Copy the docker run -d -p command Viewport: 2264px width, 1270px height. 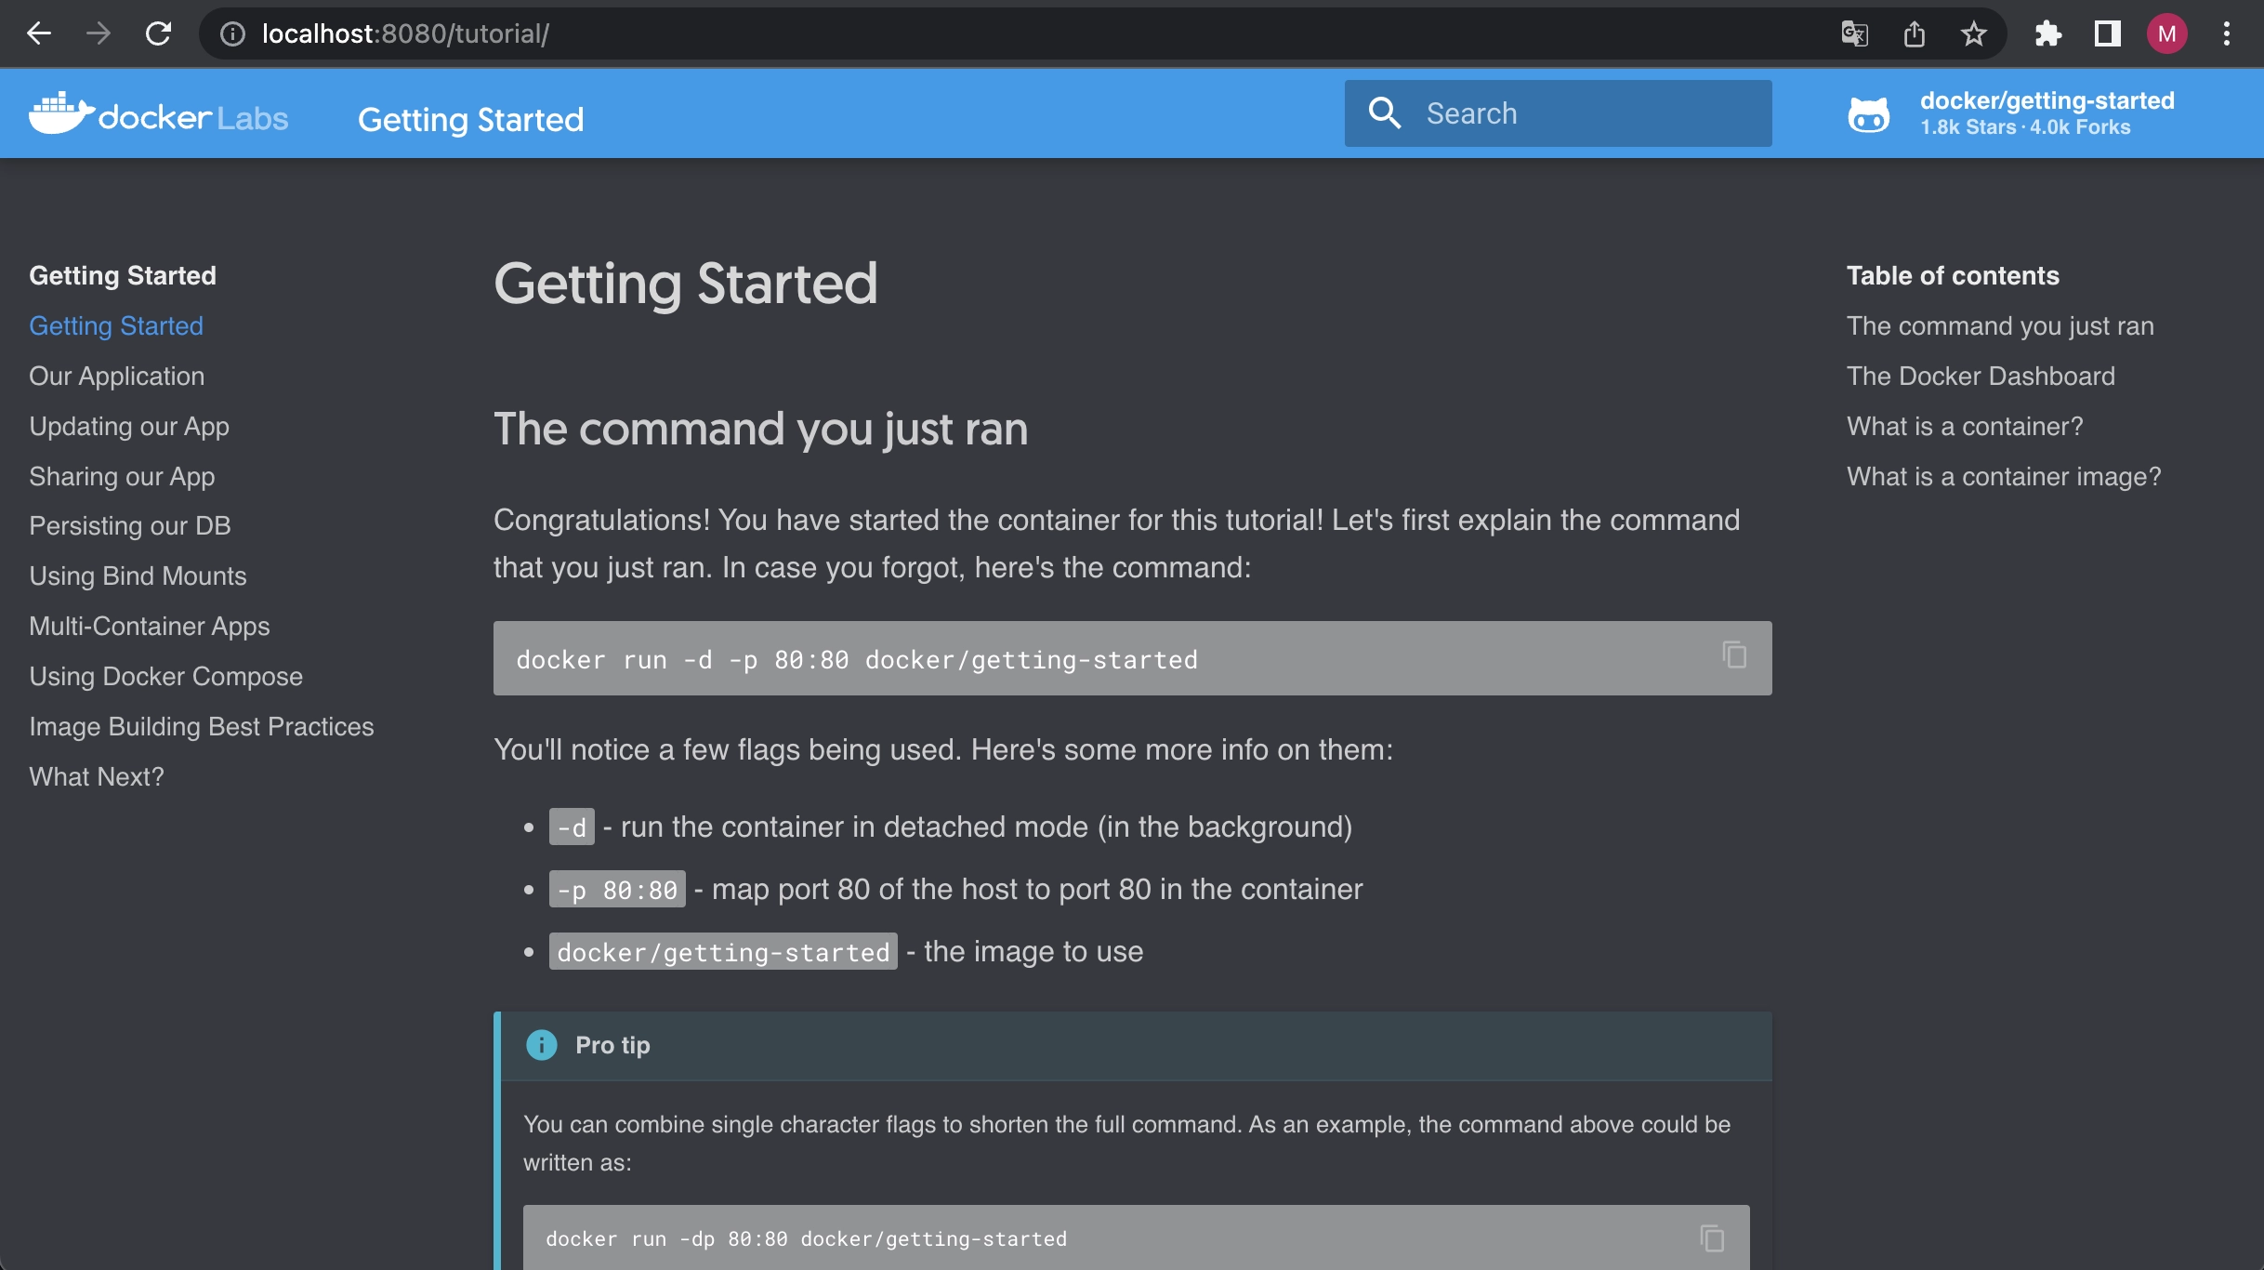coord(1734,655)
